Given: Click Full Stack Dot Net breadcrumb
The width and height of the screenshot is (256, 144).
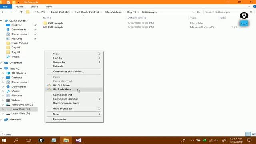Looking at the screenshot, I should [87, 12].
